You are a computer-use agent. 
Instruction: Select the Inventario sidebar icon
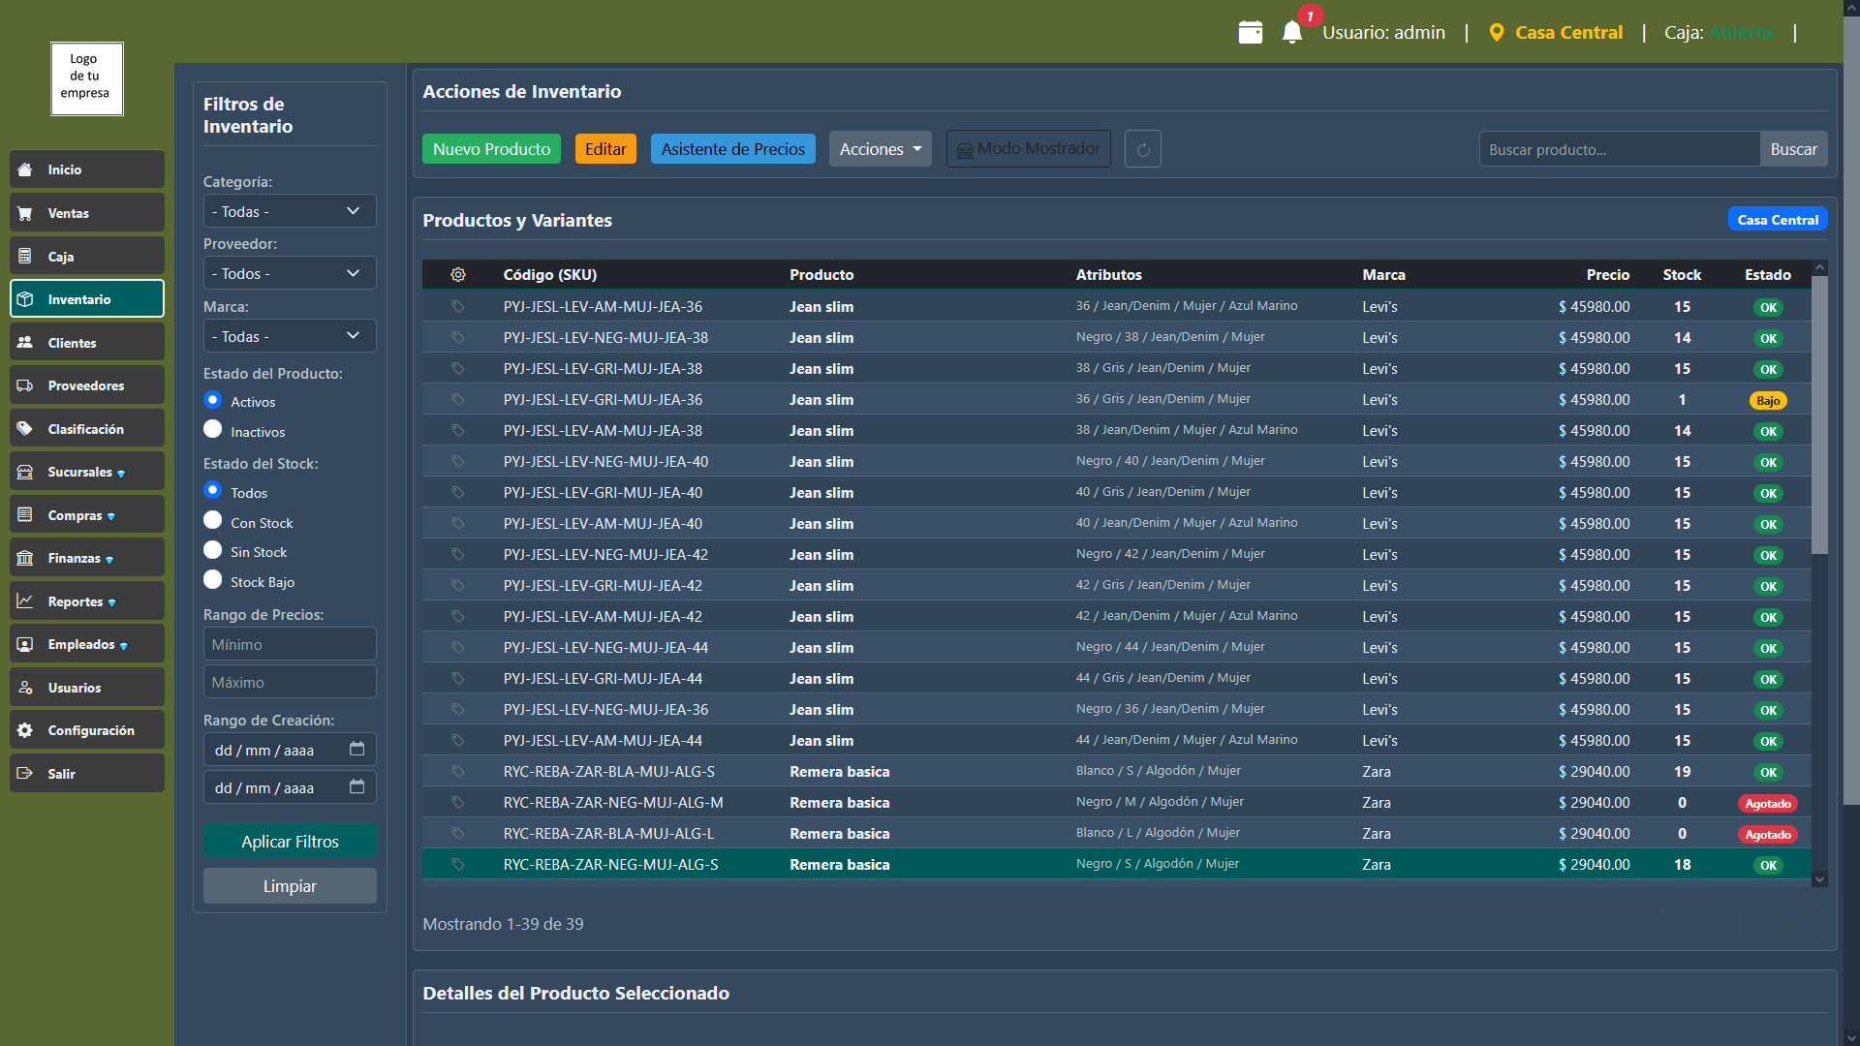click(x=26, y=298)
